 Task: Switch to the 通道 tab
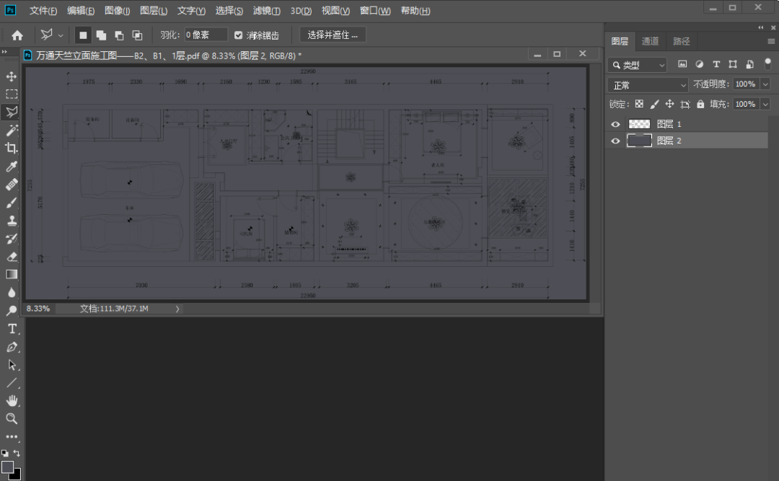(650, 41)
